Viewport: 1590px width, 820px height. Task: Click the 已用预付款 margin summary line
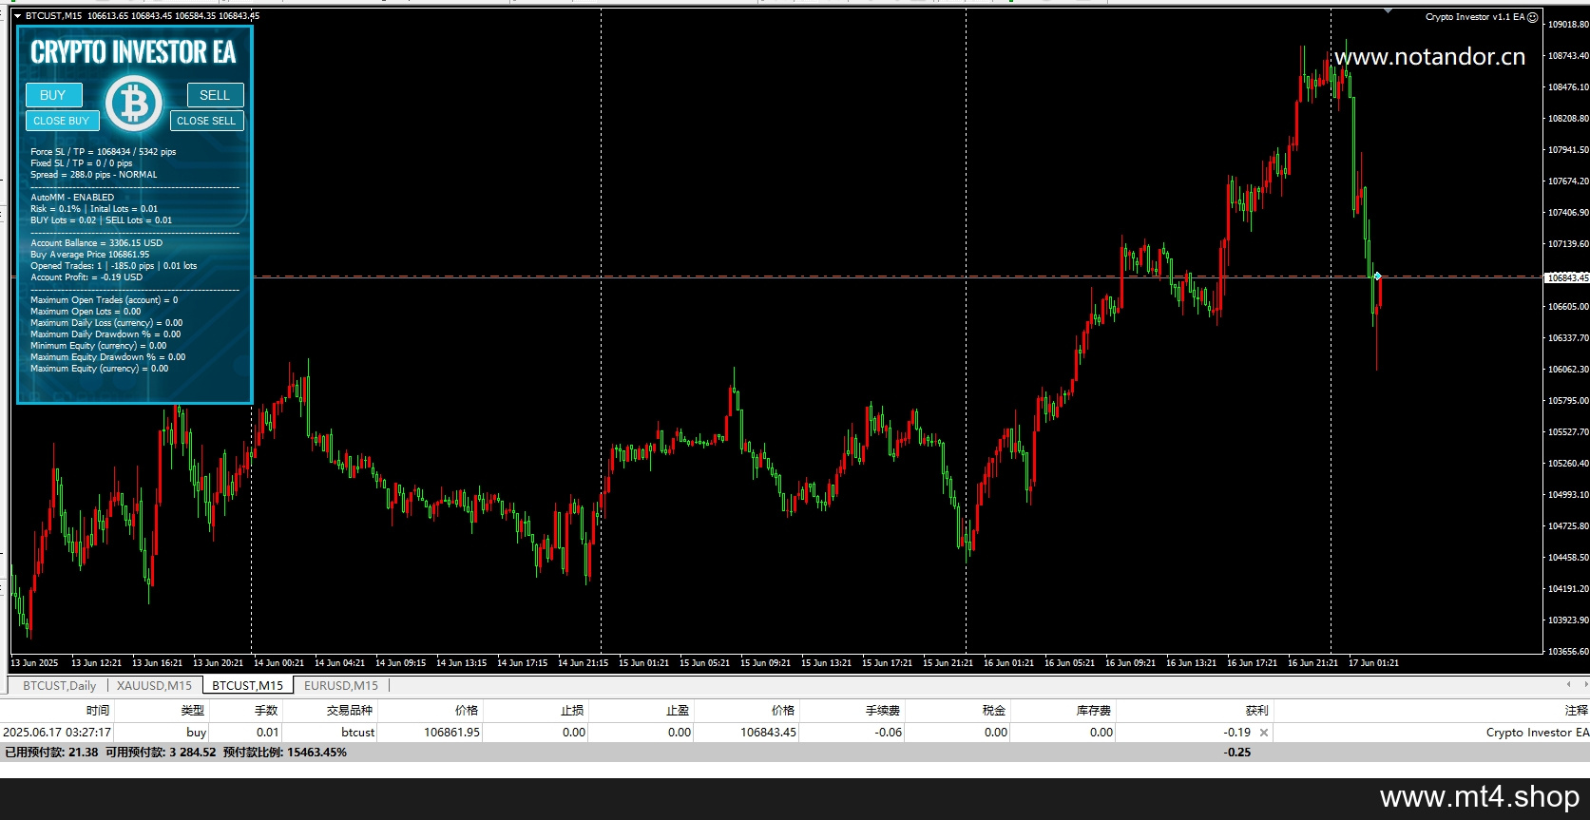pos(176,753)
